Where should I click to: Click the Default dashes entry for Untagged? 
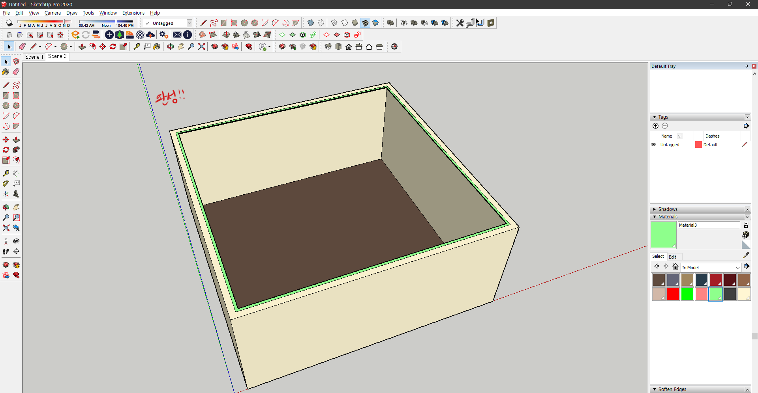[710, 145]
